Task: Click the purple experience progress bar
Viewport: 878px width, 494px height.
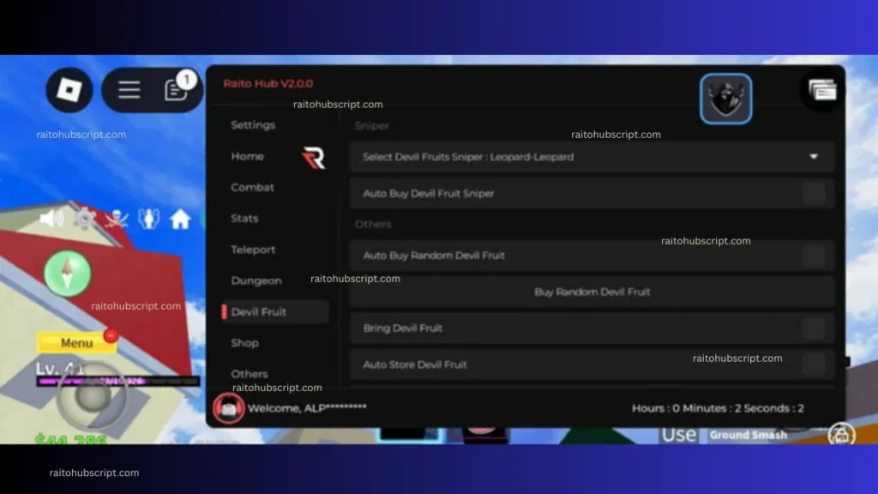Action: click(x=117, y=382)
